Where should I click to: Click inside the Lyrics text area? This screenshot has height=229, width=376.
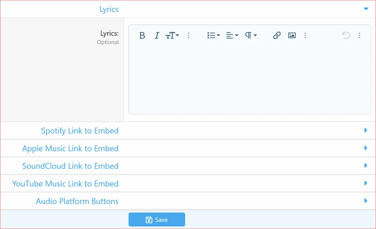point(249,79)
